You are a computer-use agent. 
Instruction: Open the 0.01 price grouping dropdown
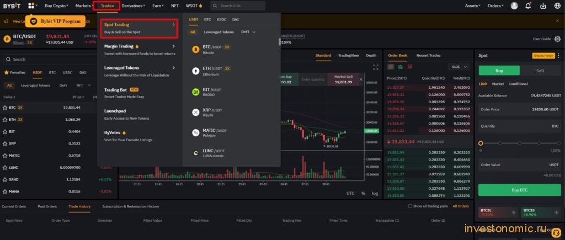click(459, 67)
